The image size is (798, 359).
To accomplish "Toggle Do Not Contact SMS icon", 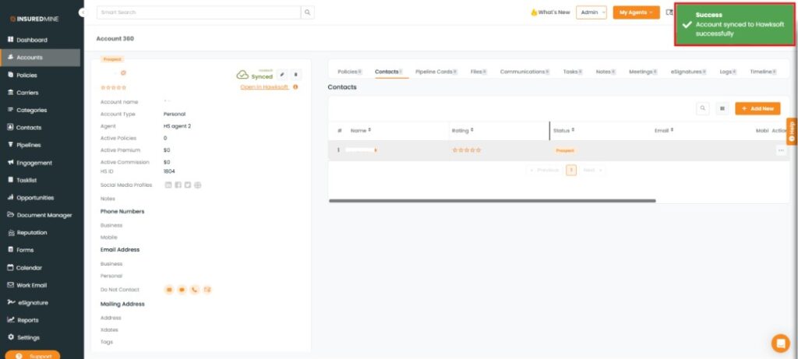I will [182, 290].
